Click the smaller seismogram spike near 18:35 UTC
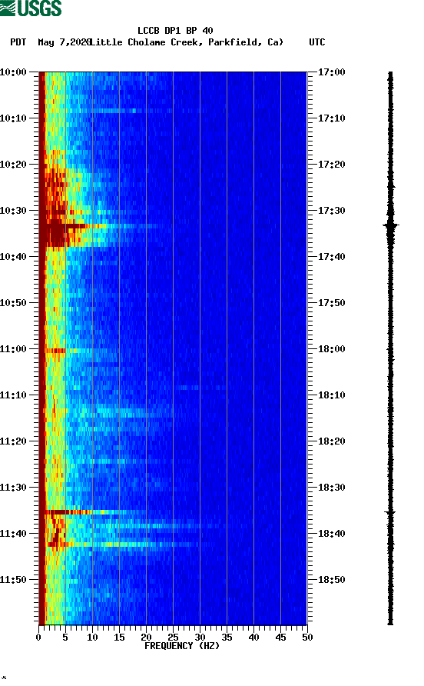 point(390,512)
